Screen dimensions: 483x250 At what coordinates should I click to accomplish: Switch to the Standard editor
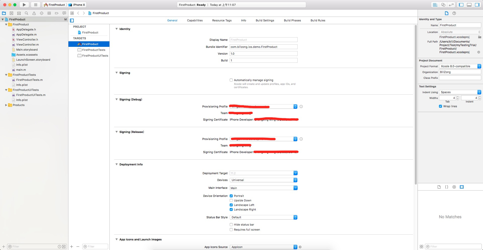(x=435, y=5)
